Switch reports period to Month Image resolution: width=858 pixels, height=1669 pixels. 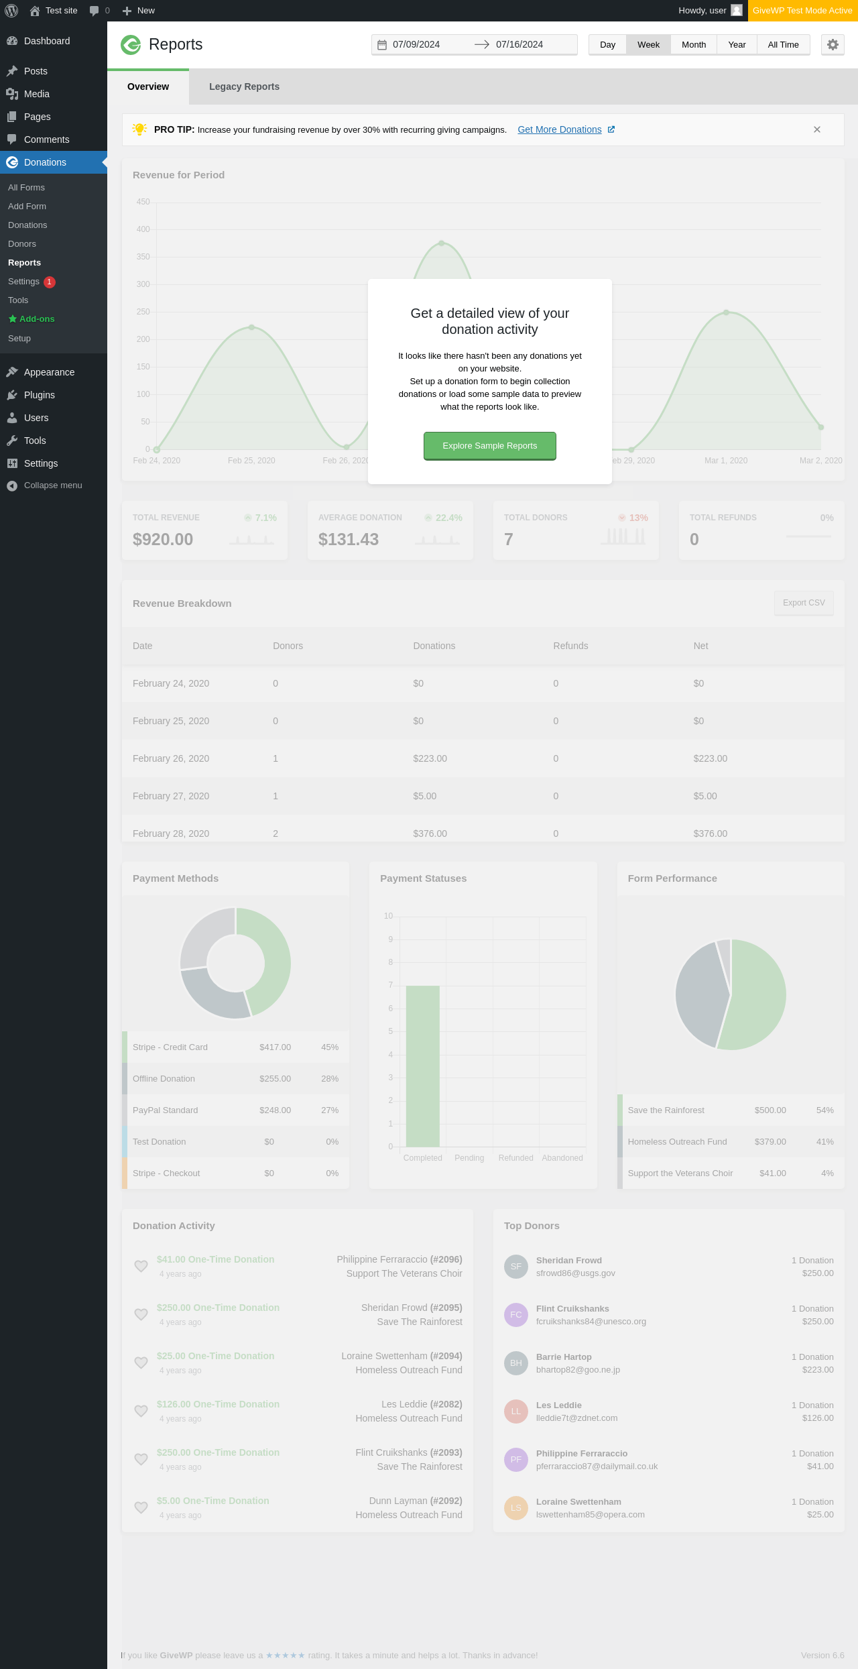pos(694,45)
